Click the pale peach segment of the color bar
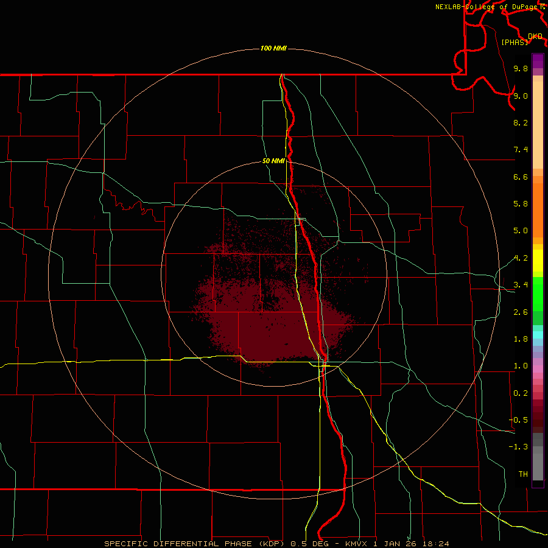 [538, 125]
